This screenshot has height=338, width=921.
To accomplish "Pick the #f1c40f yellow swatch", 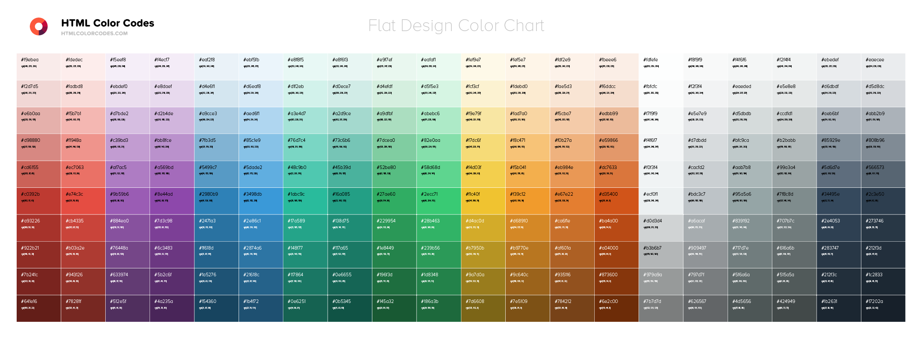I will click(x=483, y=201).
